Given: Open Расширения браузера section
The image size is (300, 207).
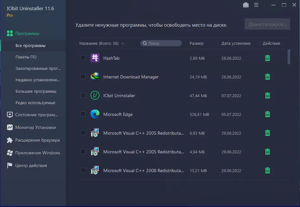Looking at the screenshot, I should pyautogui.click(x=37, y=140).
